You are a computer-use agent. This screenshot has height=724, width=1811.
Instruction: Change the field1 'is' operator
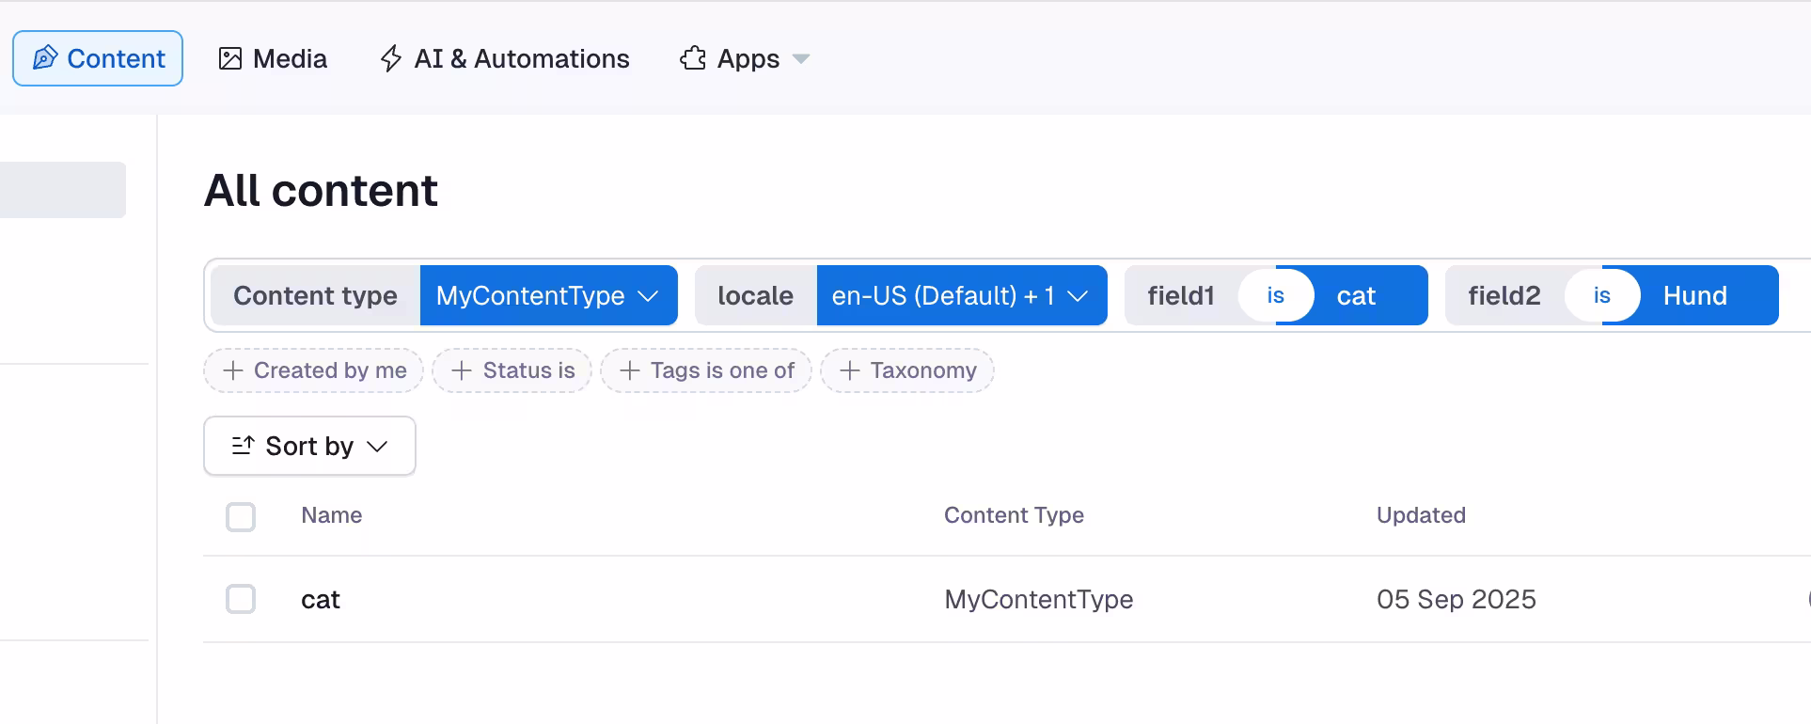coord(1275,295)
